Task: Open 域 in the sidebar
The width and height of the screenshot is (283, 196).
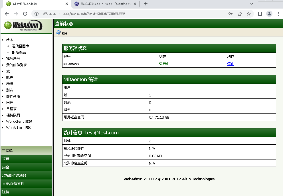Action: 8,71
